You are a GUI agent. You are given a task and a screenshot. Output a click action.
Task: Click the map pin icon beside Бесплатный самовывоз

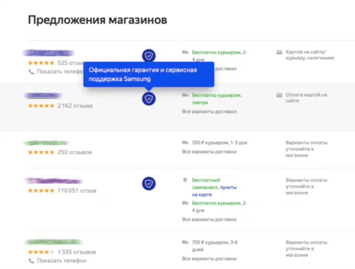point(185,180)
